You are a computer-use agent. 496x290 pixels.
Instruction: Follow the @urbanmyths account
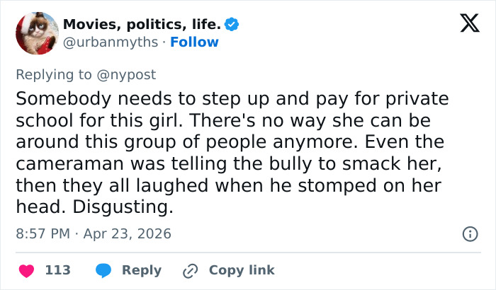tap(194, 42)
